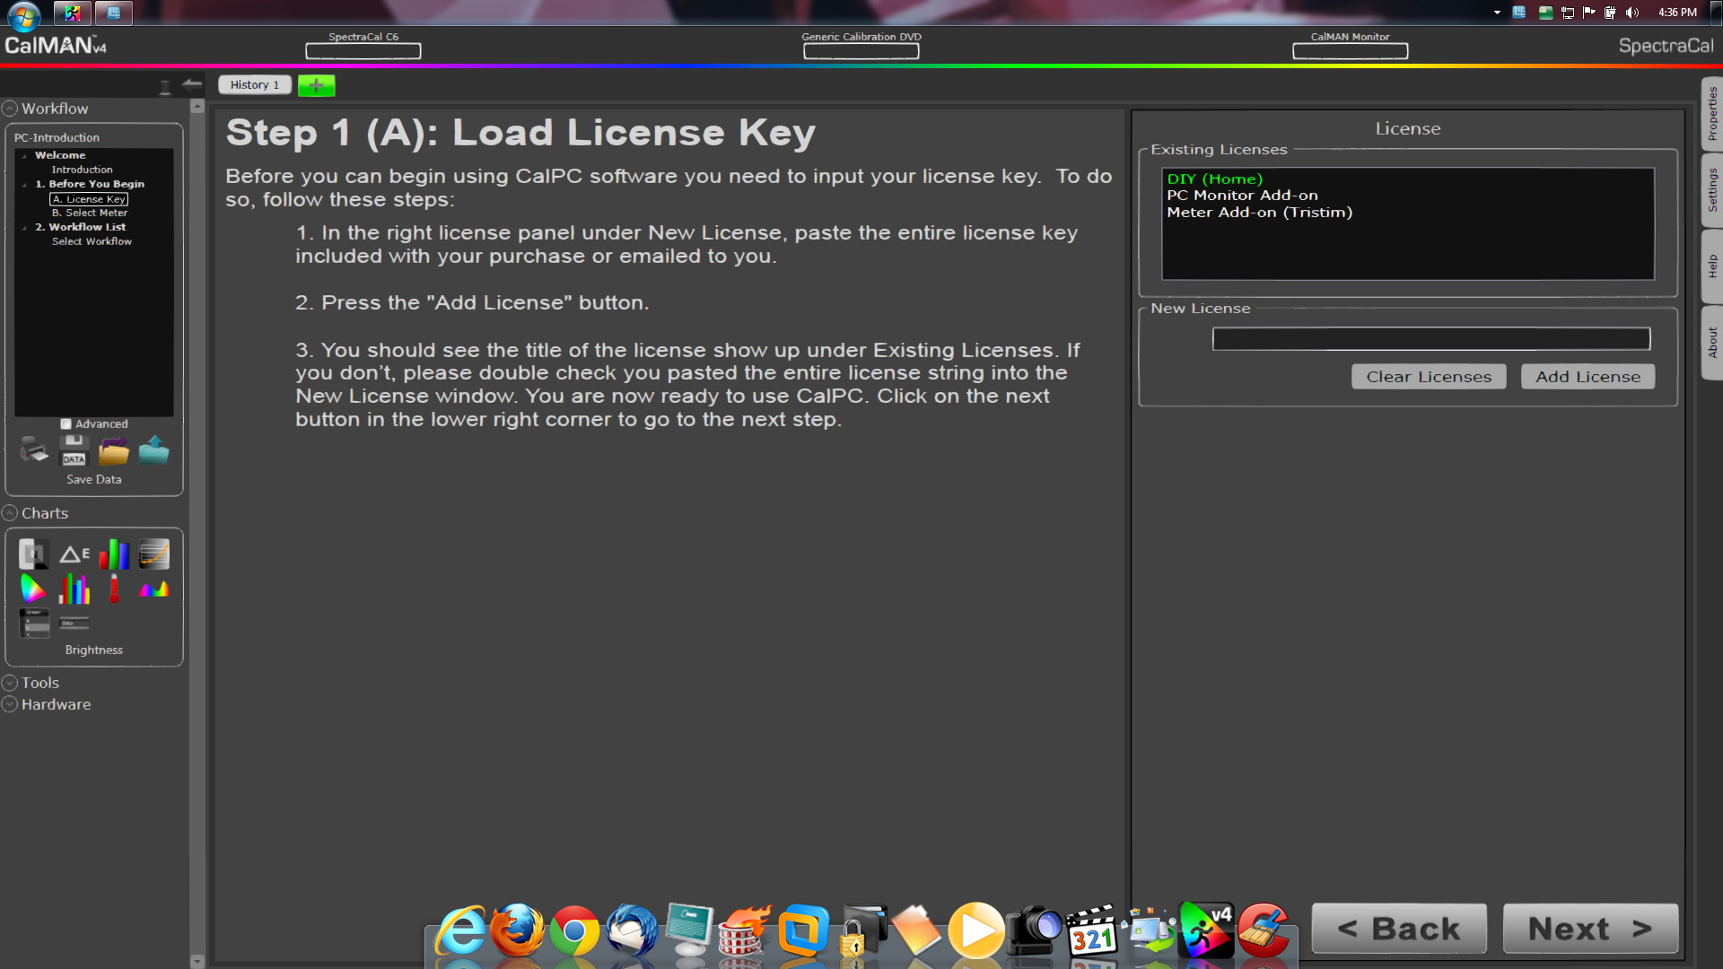Open VMware icon in the dock
Screen dimensions: 1723x969
tap(803, 930)
